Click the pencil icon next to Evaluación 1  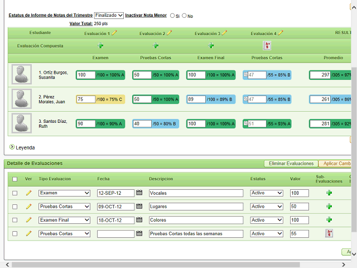[114, 33]
